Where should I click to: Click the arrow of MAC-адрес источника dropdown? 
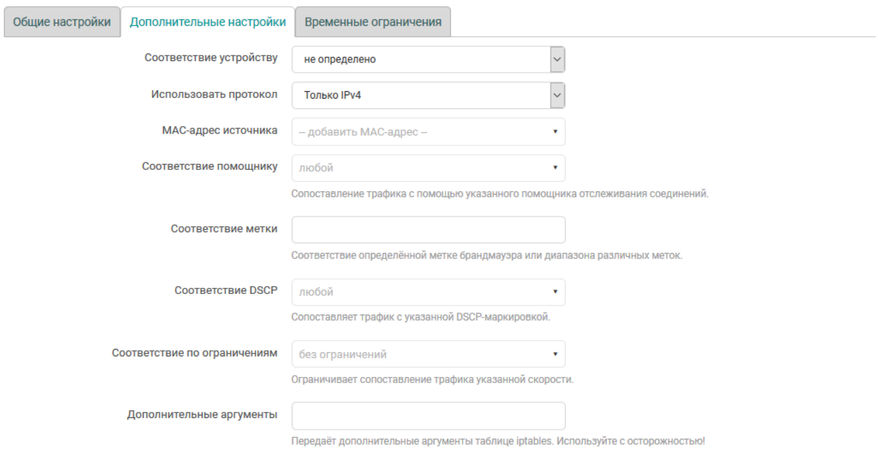tap(555, 132)
